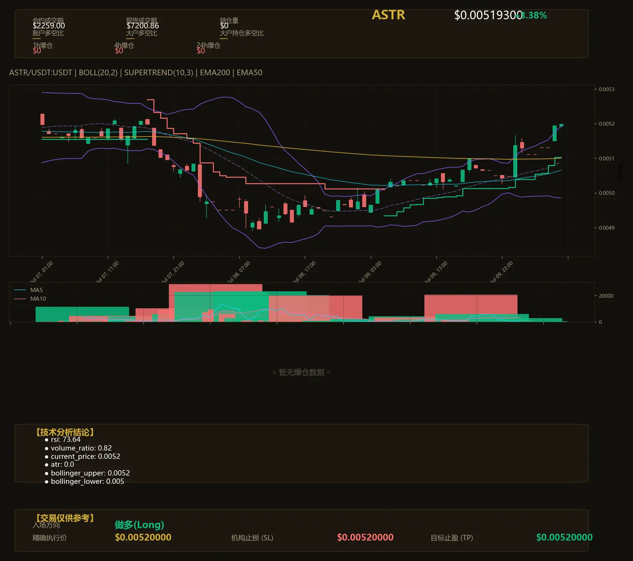Click the yellow execution price $0.00520000
Screen dimensions: 633x561
tap(143, 538)
